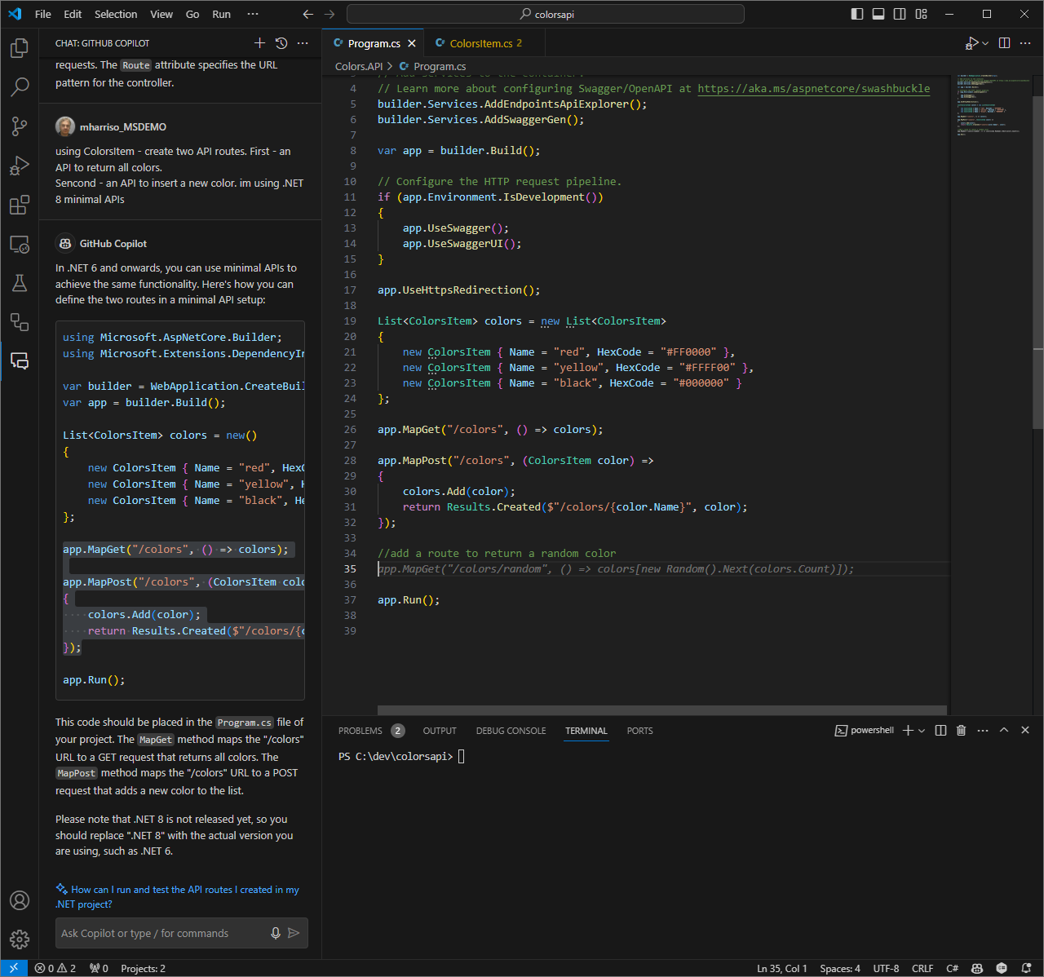The width and height of the screenshot is (1044, 977).
Task: Close the Program.cs tab
Action: pos(412,43)
